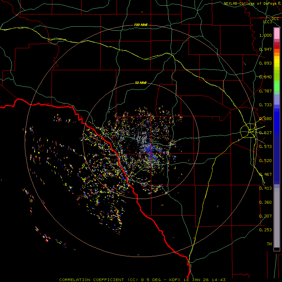Pick the pink swatch on color bar
282x282 pixels.
[277, 34]
